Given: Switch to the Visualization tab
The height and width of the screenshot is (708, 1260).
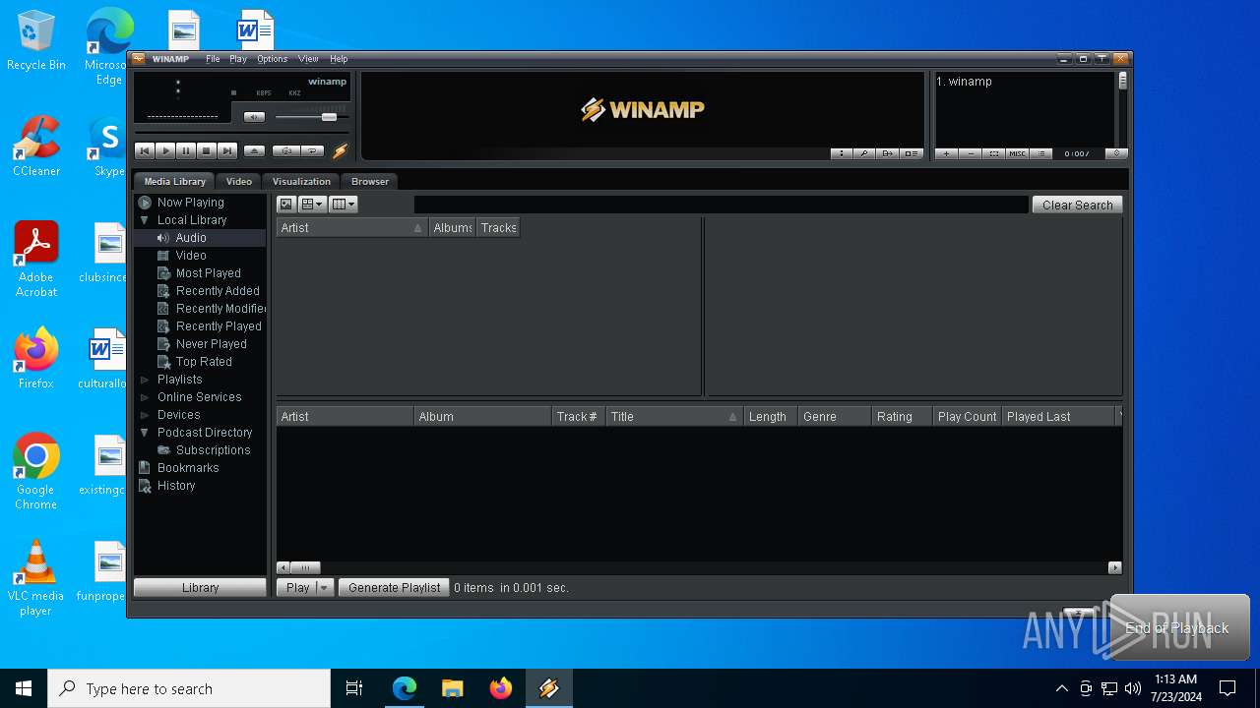Looking at the screenshot, I should (301, 181).
